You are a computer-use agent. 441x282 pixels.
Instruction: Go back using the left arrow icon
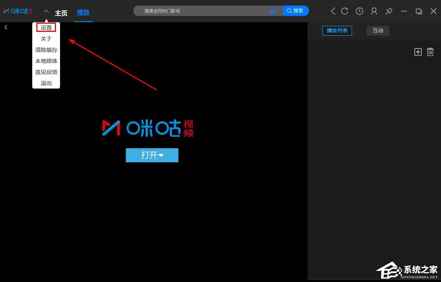(x=333, y=11)
